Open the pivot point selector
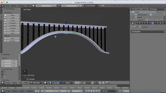The height and width of the screenshot is (93, 166). pos(51,83)
